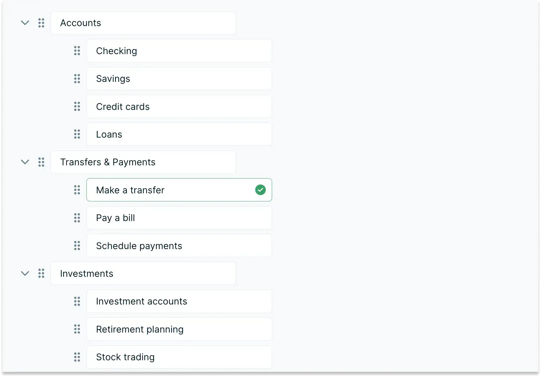The height and width of the screenshot is (377, 541).
Task: Select the drag handle for Credit cards
Action: [77, 106]
